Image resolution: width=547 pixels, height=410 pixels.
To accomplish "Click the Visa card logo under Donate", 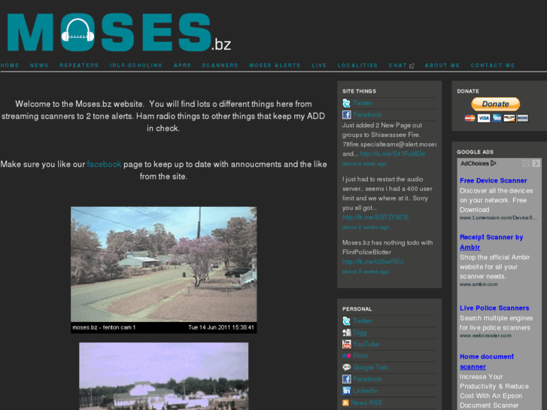I will tap(483, 118).
